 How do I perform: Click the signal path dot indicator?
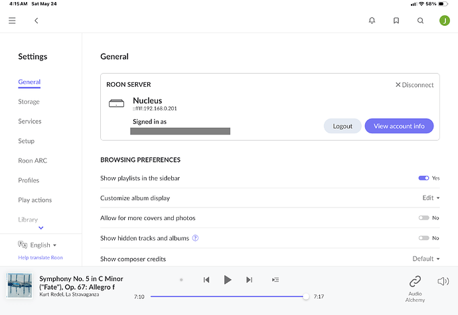(181, 280)
